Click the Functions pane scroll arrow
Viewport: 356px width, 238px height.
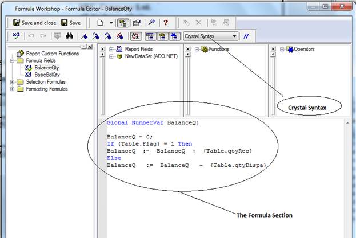click(188, 54)
